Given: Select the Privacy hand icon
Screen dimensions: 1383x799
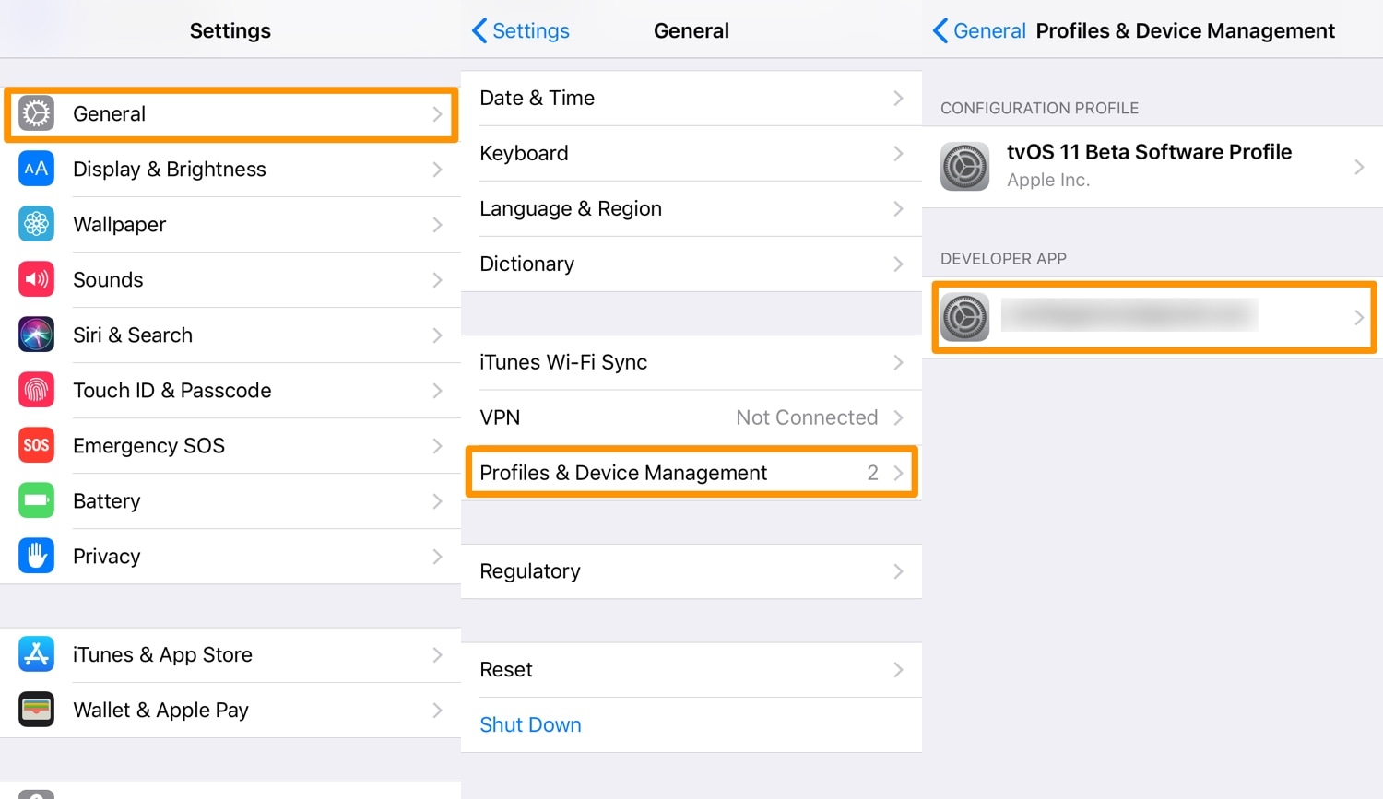Looking at the screenshot, I should (x=37, y=556).
